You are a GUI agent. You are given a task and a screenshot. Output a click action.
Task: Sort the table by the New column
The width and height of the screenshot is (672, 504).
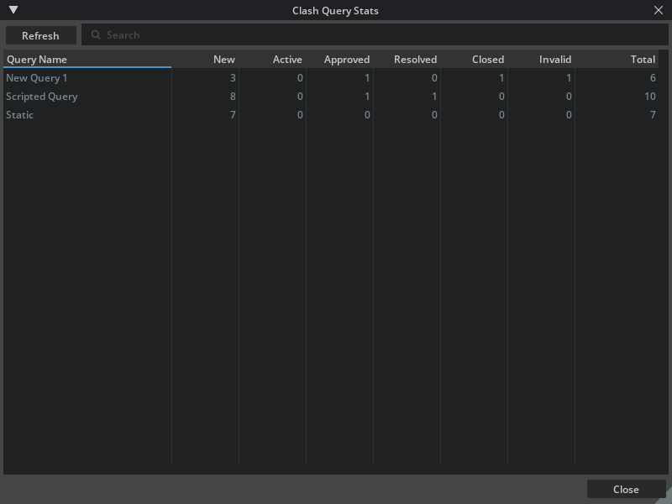[223, 59]
